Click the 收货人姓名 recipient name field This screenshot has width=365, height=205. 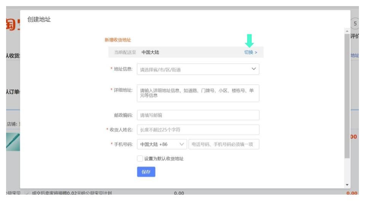198,130
